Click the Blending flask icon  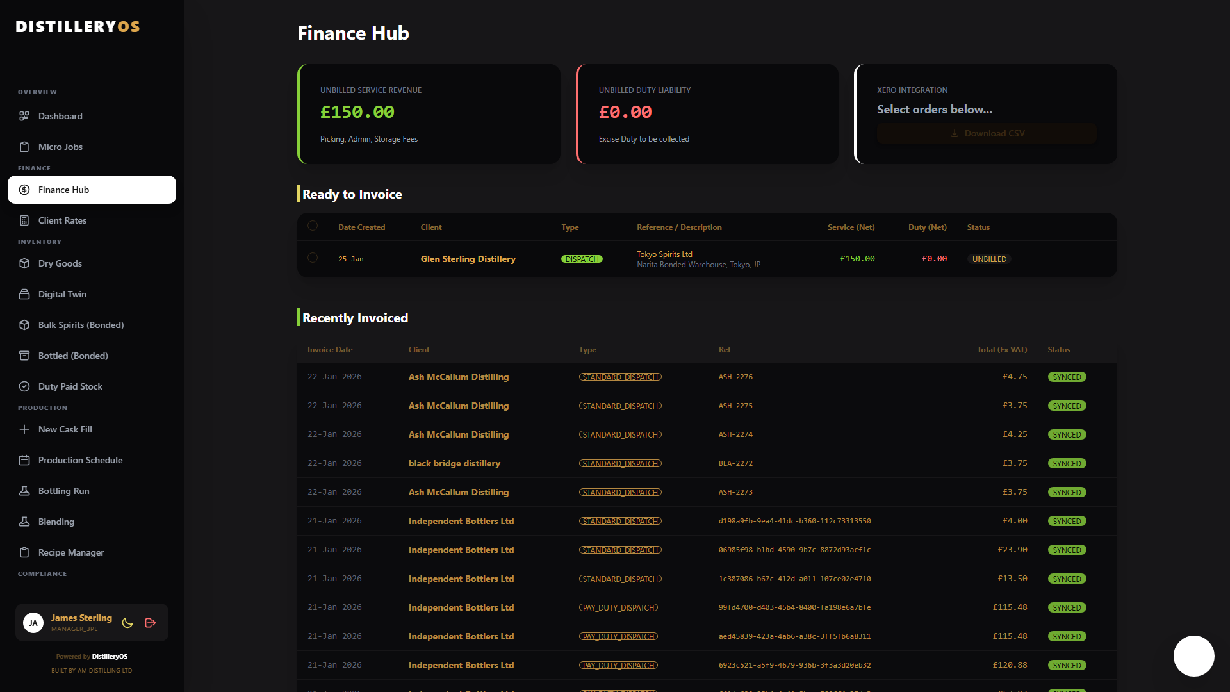click(24, 522)
